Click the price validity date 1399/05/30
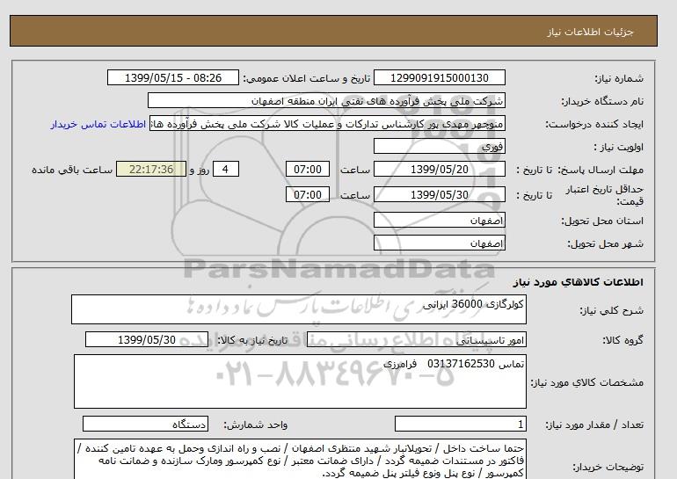This screenshot has width=677, height=479. click(x=439, y=194)
